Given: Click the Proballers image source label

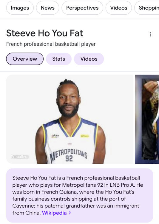Looking at the screenshot, I should coord(20,157).
